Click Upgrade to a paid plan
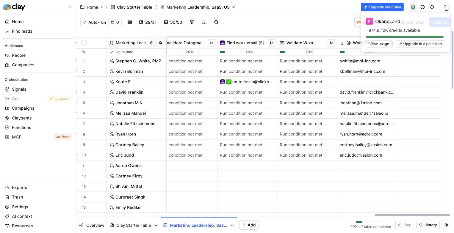Image resolution: width=454 pixels, height=233 pixels. [420, 44]
